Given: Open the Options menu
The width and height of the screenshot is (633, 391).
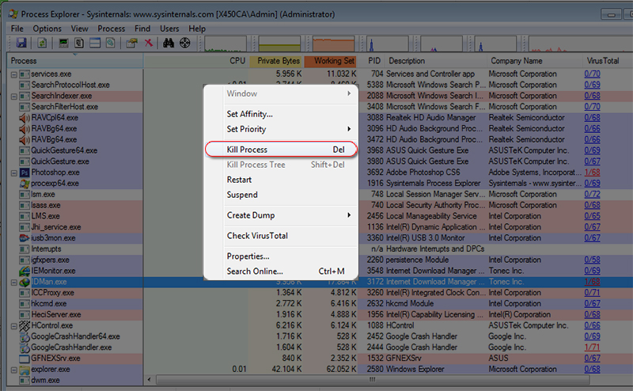Looking at the screenshot, I should 47,28.
